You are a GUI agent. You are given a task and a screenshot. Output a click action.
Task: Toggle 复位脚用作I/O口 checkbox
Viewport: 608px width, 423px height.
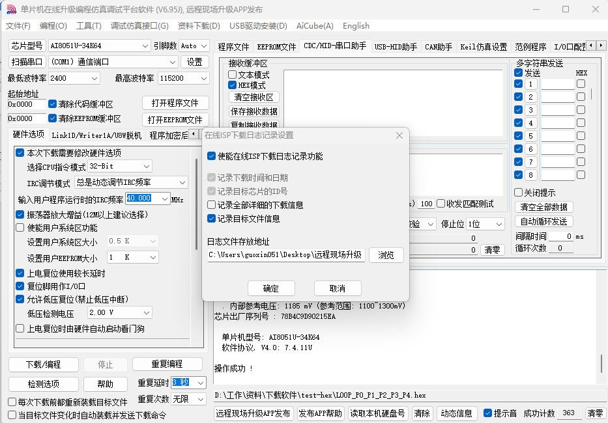click(20, 286)
